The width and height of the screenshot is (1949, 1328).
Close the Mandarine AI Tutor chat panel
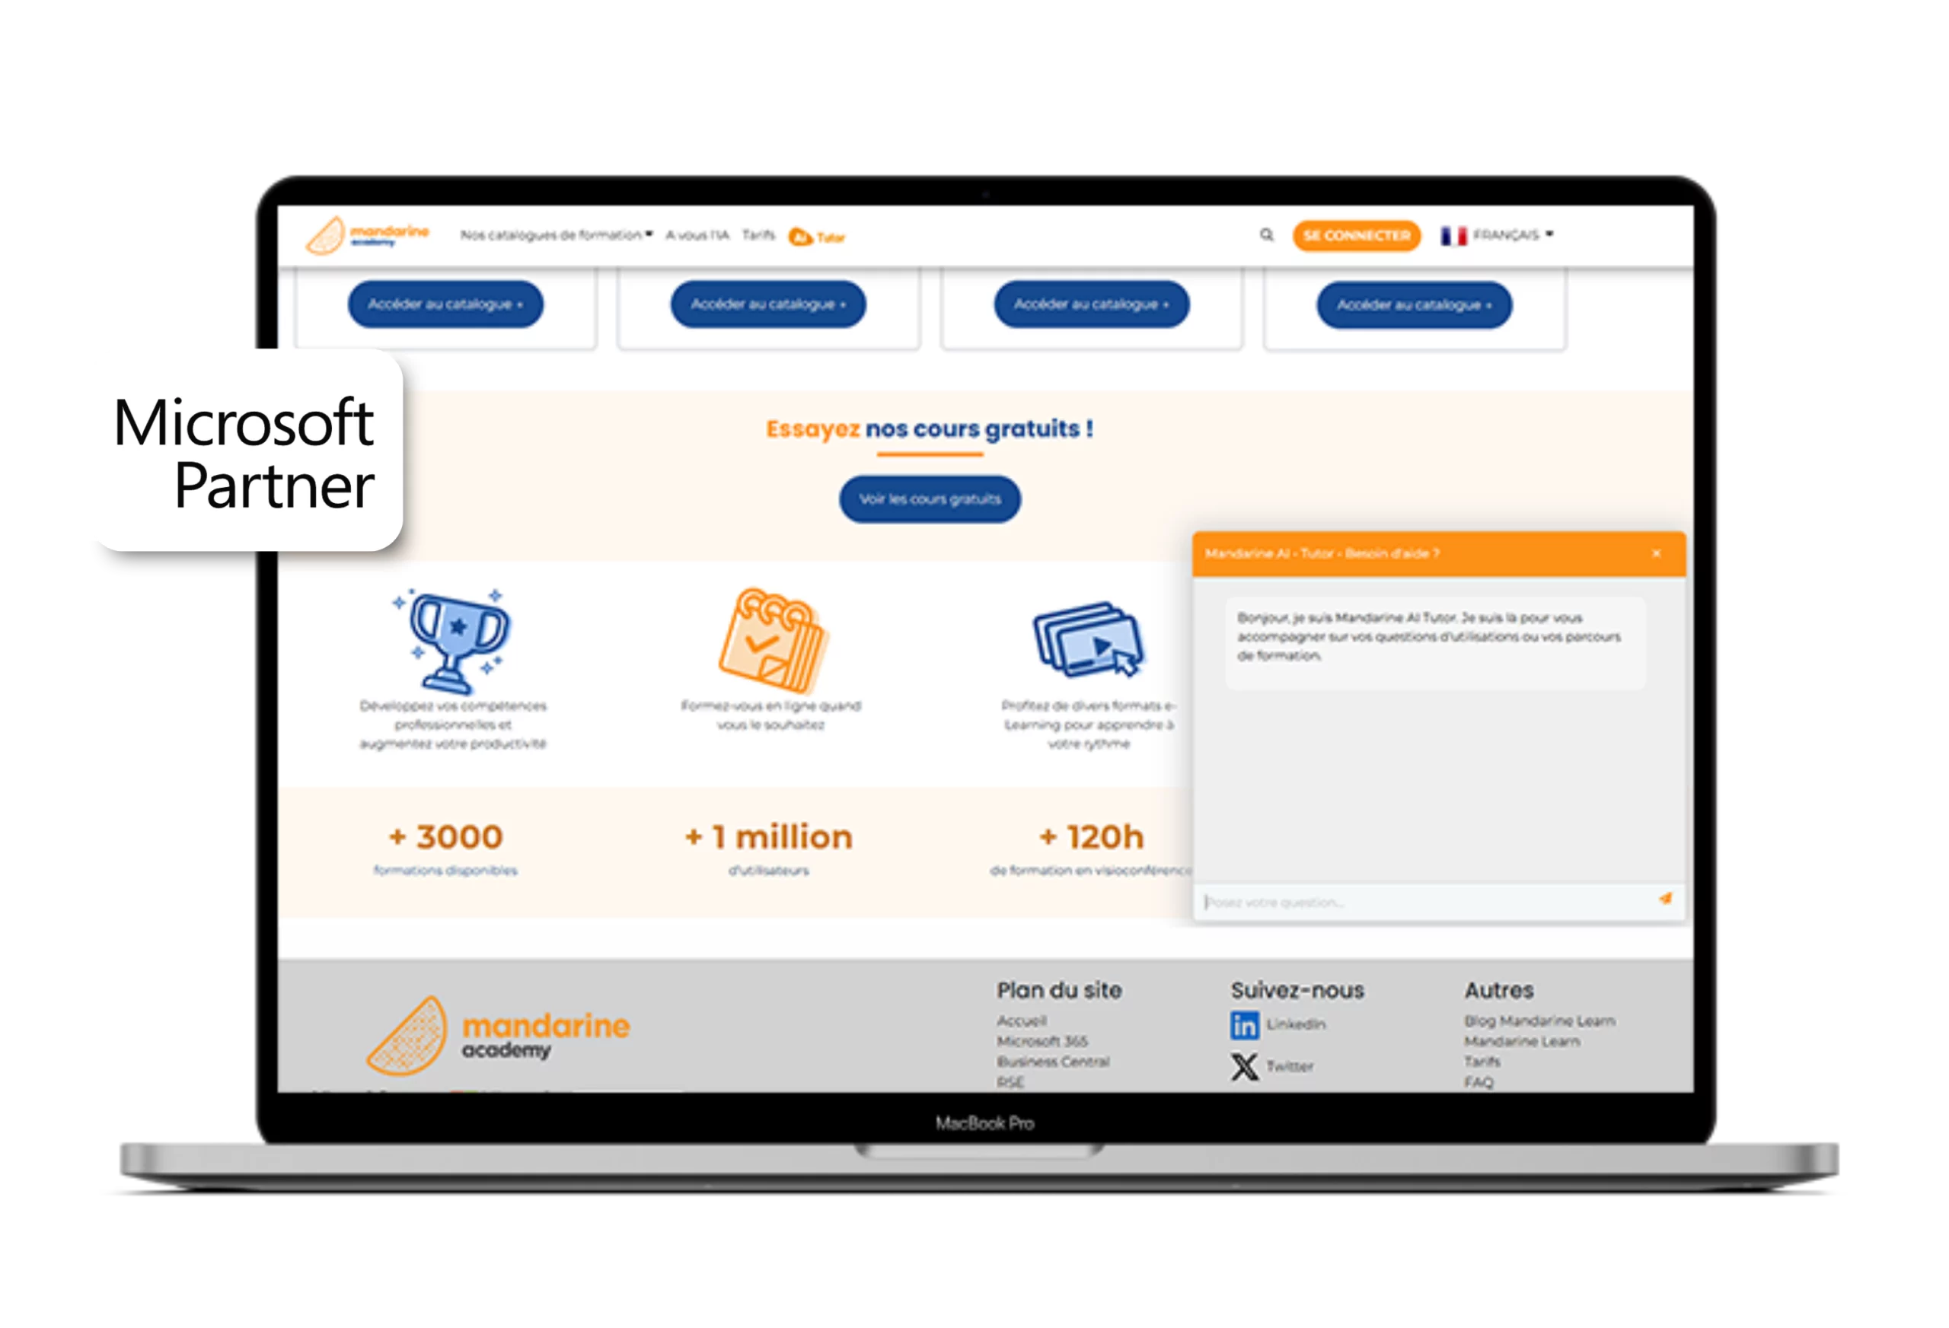pos(1655,553)
